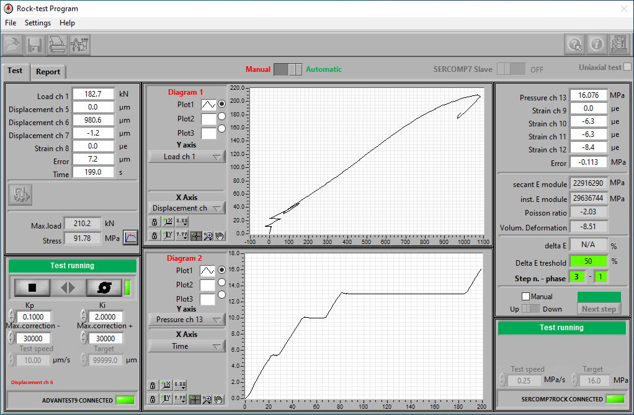The image size is (634, 415).
Task: Enable the Uniaxial test checkbox
Action: pos(627,67)
